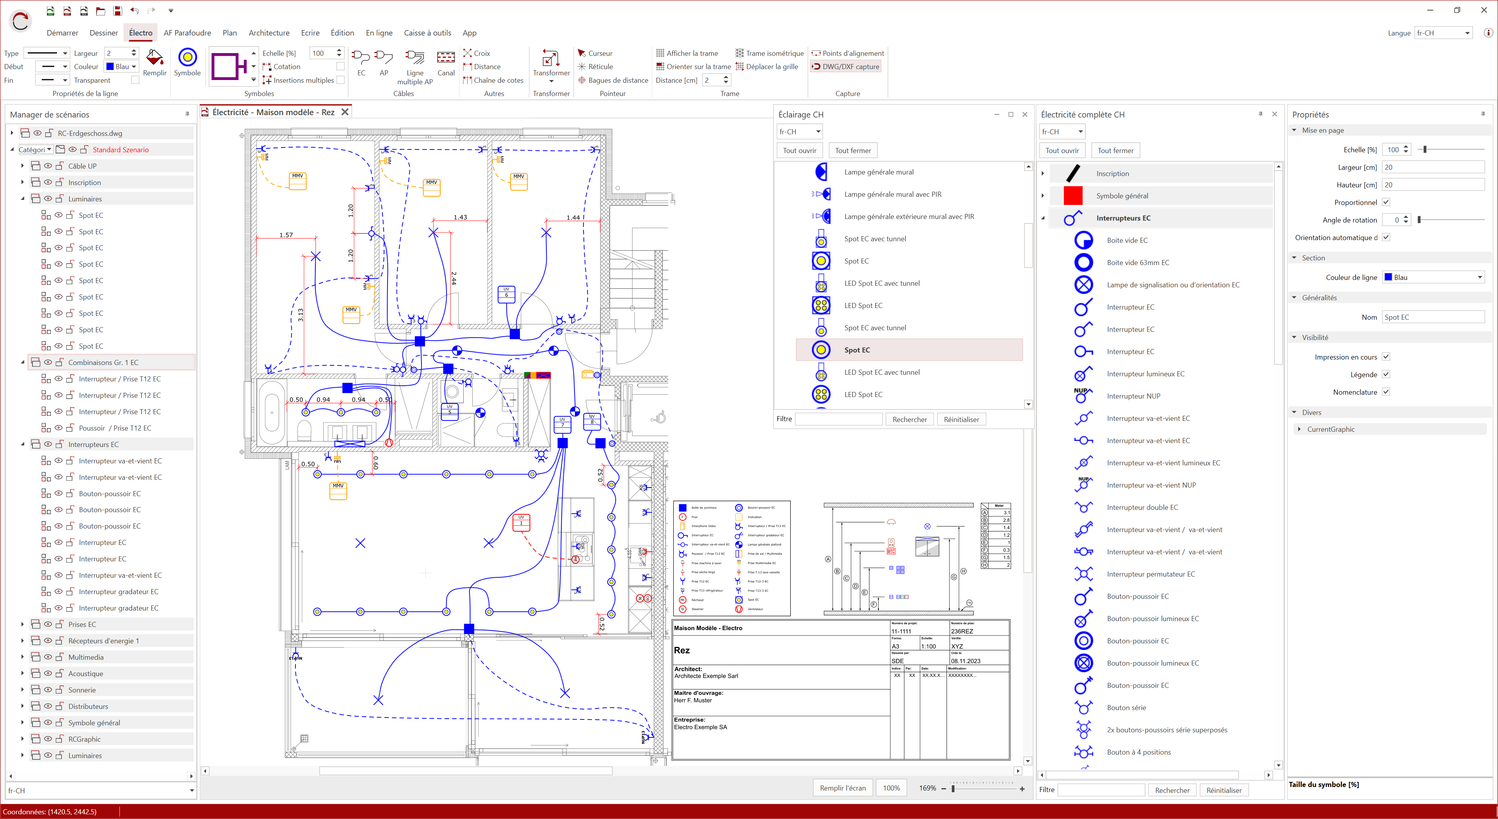Toggle the Proportionnel checkbox

[1386, 203]
